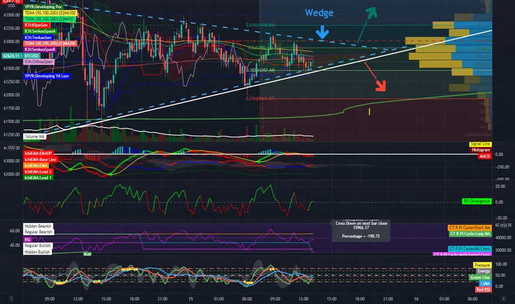Click the CT R Pi Cycle:Long MA label
The width and height of the screenshot is (515, 304).
click(x=470, y=234)
